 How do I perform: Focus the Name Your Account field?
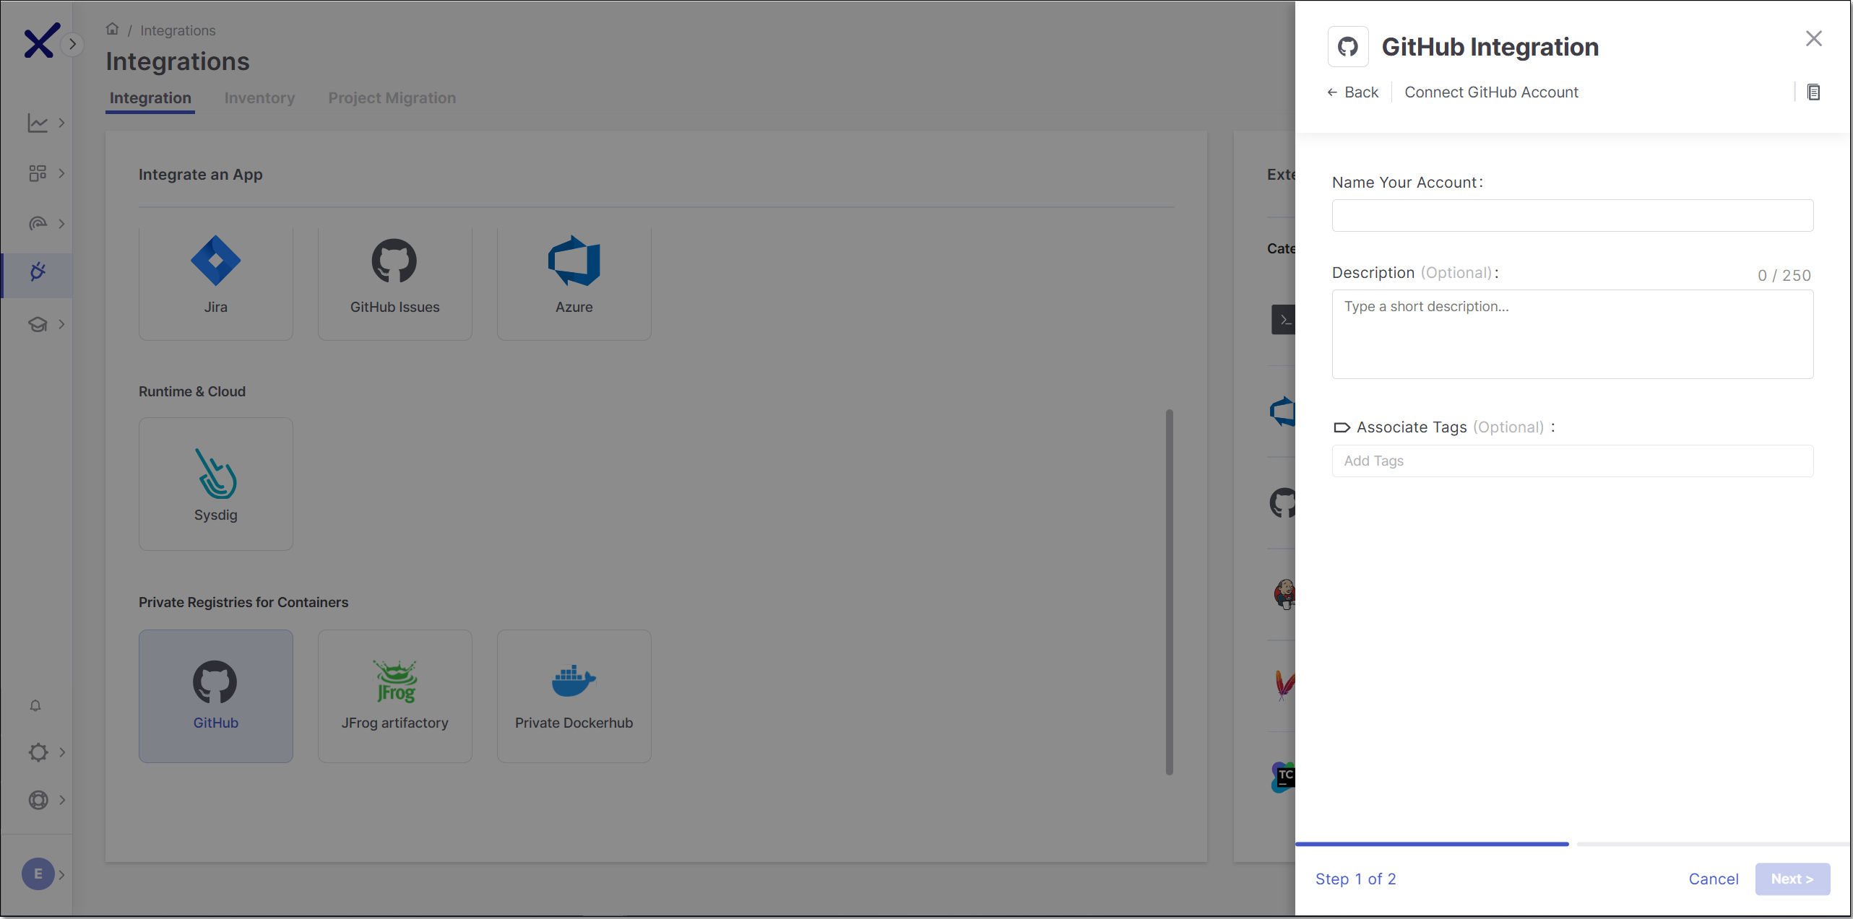coord(1572,215)
